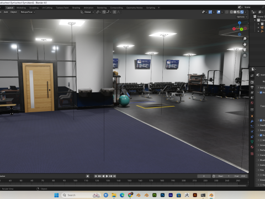Image resolution: width=265 pixels, height=199 pixels.
Task: Open the Texture properties tab
Action: [x=252, y=154]
